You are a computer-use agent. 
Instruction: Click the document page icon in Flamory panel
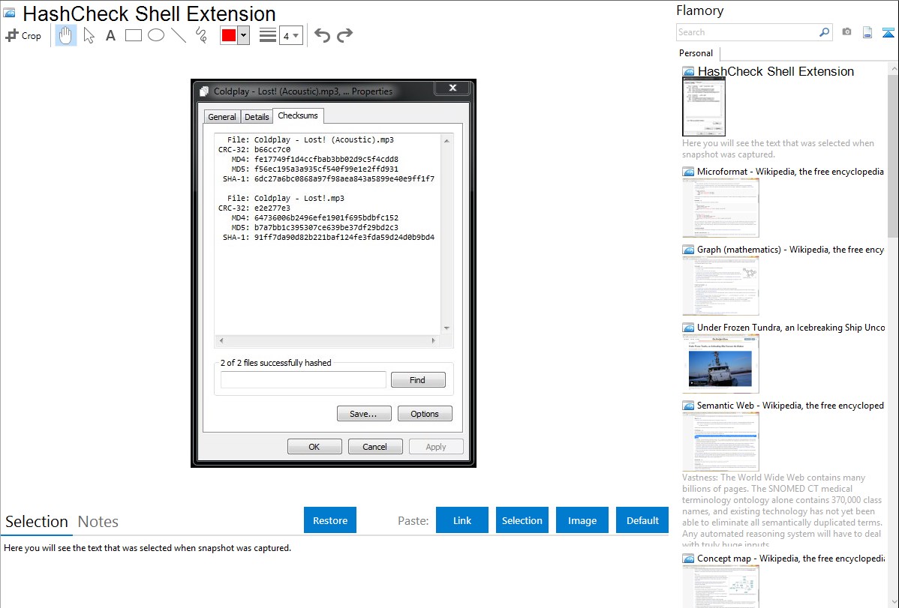click(x=867, y=32)
